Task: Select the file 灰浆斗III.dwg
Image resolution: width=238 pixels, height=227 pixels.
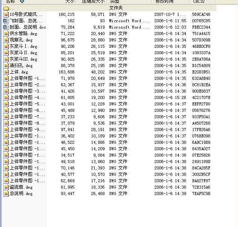Action: coord(23,59)
